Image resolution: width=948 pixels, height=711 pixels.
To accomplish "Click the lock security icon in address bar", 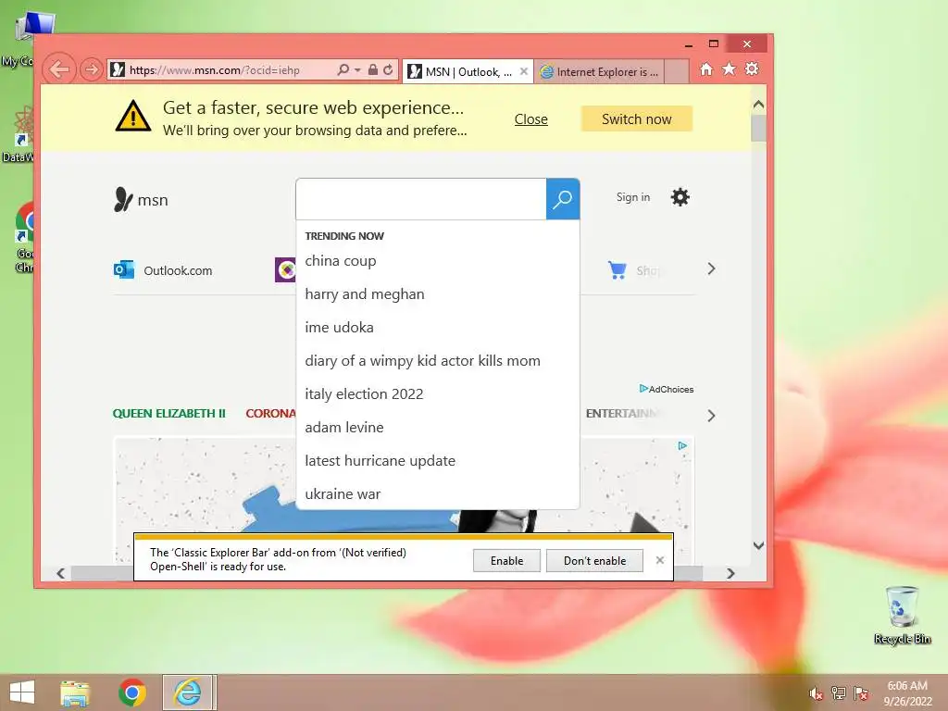I will (373, 69).
